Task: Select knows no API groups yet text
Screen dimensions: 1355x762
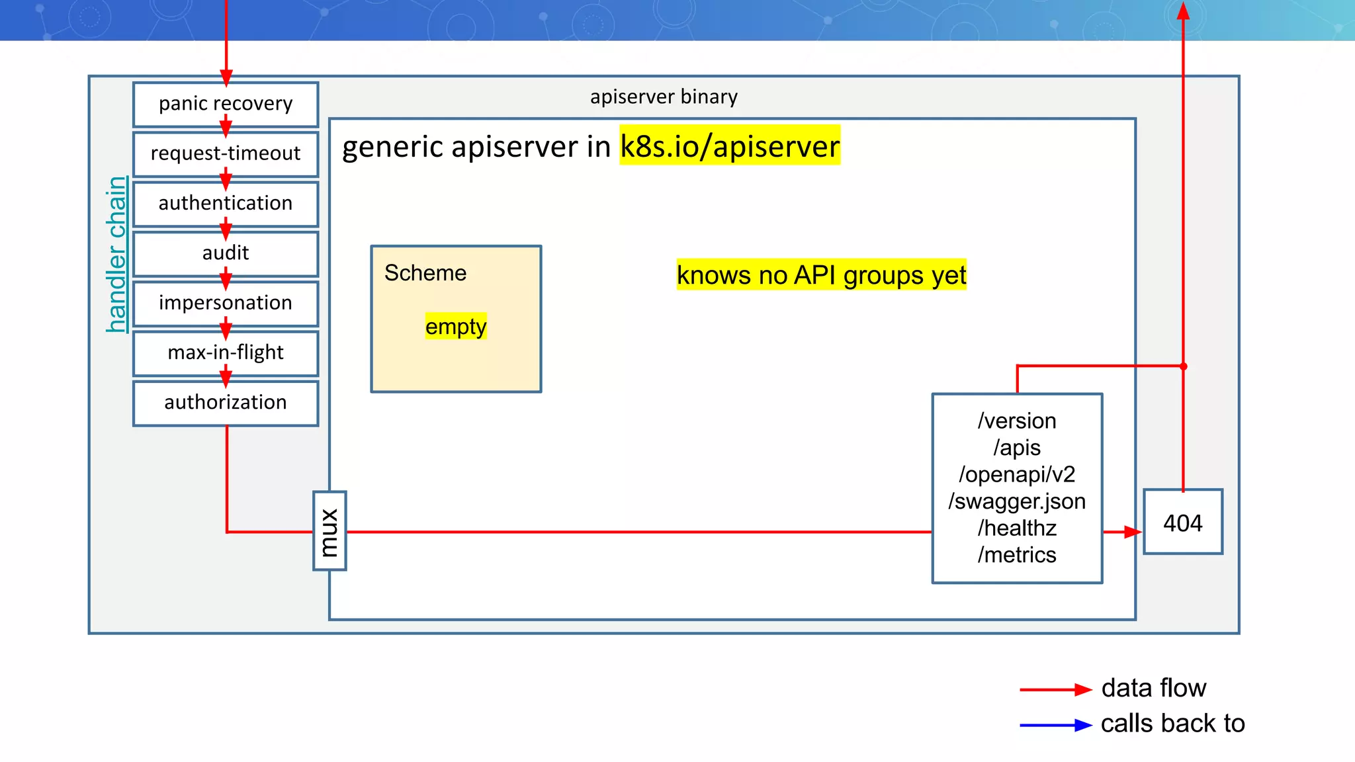Action: 821,275
